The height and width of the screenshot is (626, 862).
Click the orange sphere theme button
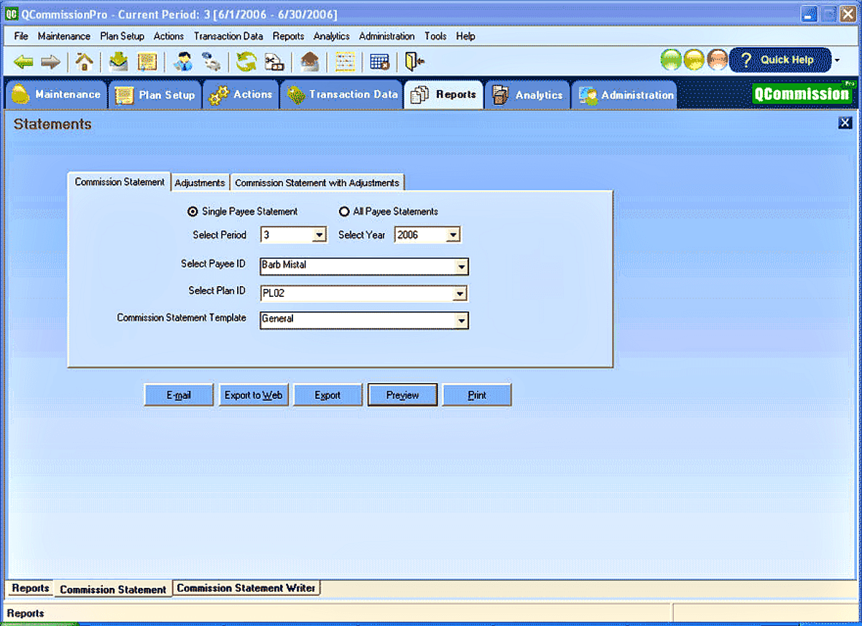(x=717, y=60)
